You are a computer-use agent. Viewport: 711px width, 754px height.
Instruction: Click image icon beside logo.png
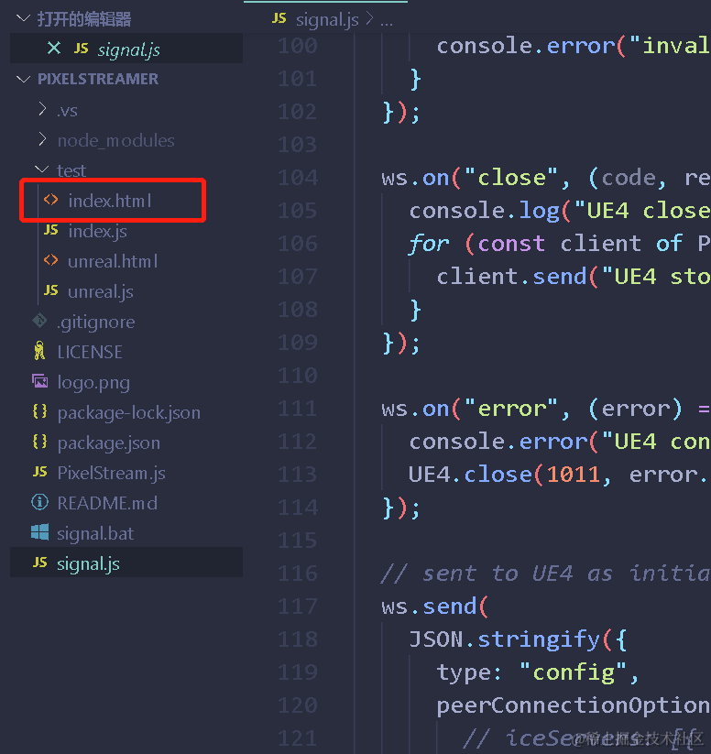click(x=40, y=381)
